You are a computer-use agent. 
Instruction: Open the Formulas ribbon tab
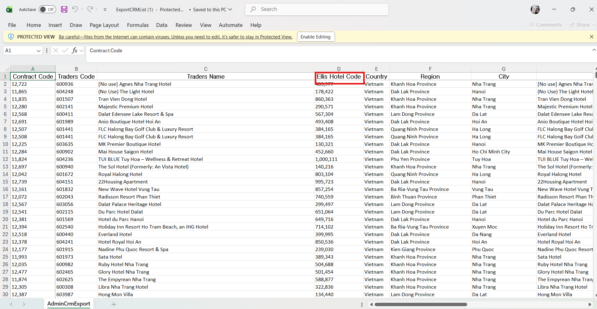click(138, 25)
